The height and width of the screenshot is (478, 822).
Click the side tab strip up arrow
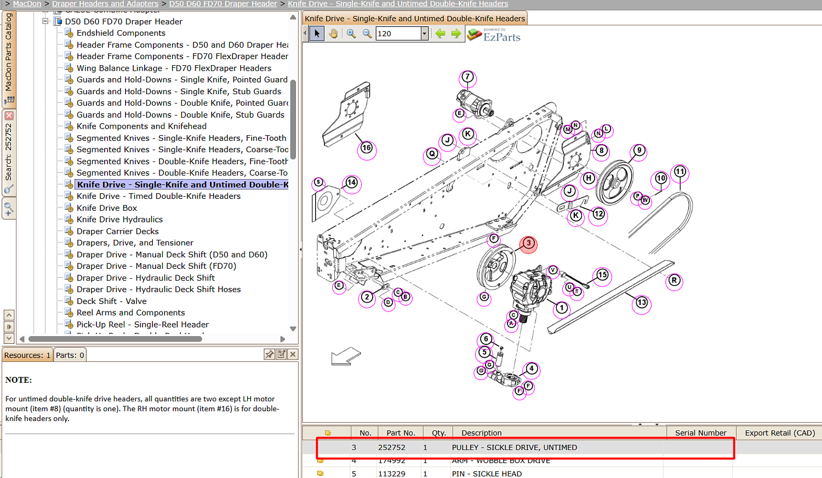tap(9, 315)
